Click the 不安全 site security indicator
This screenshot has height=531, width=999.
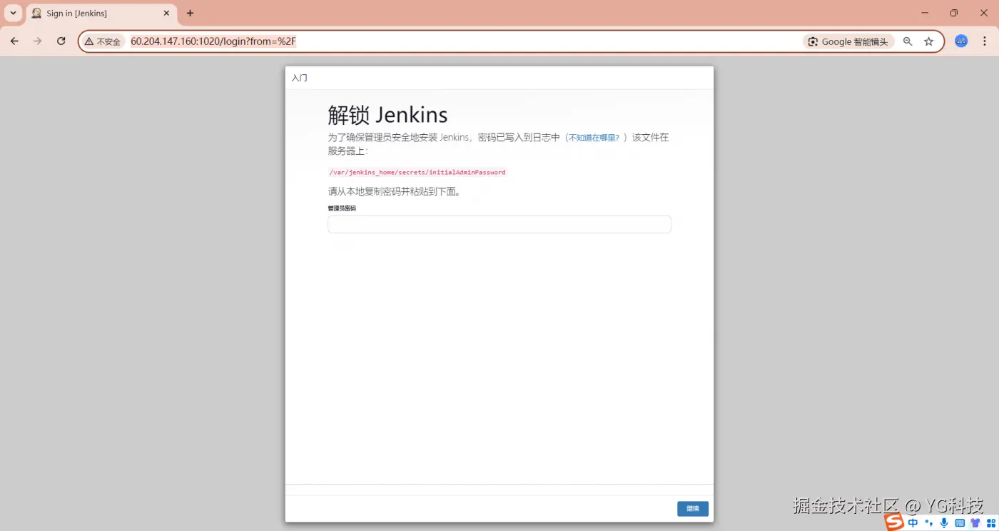tap(103, 41)
